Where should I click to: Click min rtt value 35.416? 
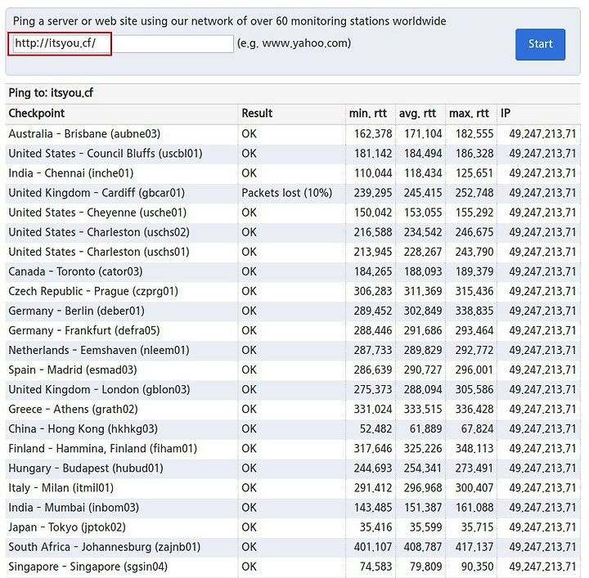tap(375, 527)
